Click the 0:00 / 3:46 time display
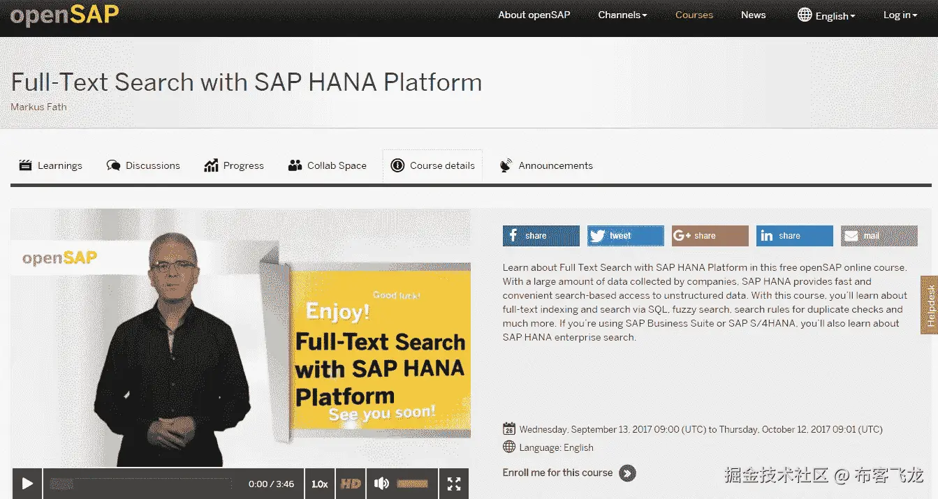 (x=271, y=484)
